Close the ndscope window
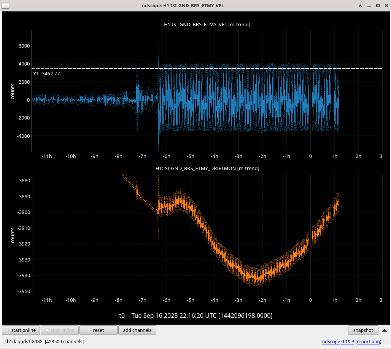391x349 pixels. click(x=386, y=5)
